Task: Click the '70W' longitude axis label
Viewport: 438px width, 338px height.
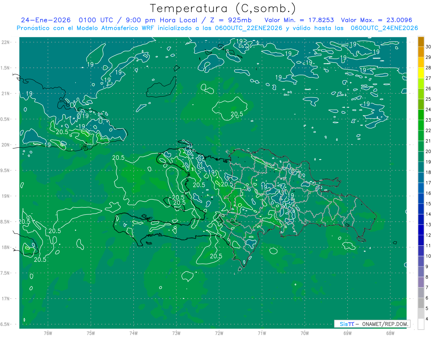Action: [305, 333]
